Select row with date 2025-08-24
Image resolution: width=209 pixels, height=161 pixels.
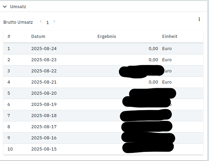(x=103, y=49)
